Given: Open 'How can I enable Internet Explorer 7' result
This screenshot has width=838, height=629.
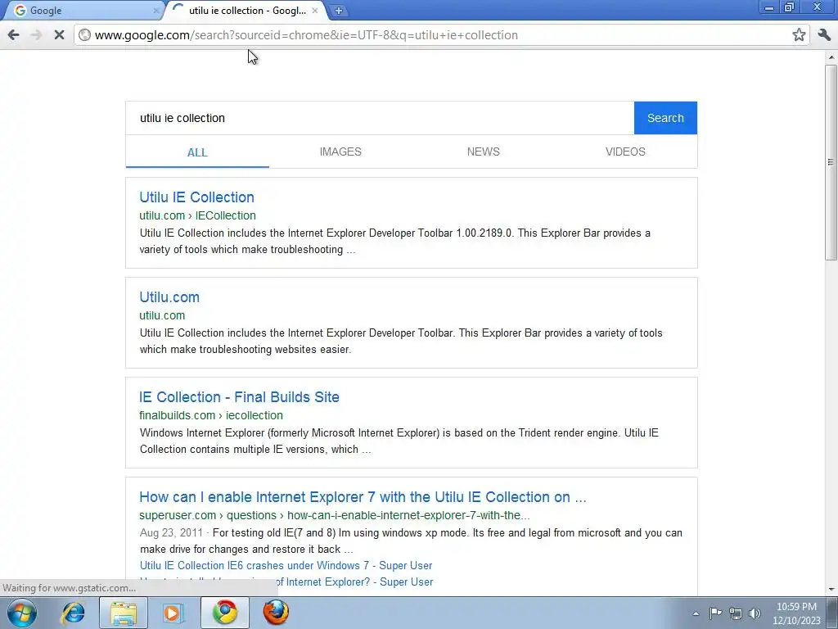Looking at the screenshot, I should (363, 497).
